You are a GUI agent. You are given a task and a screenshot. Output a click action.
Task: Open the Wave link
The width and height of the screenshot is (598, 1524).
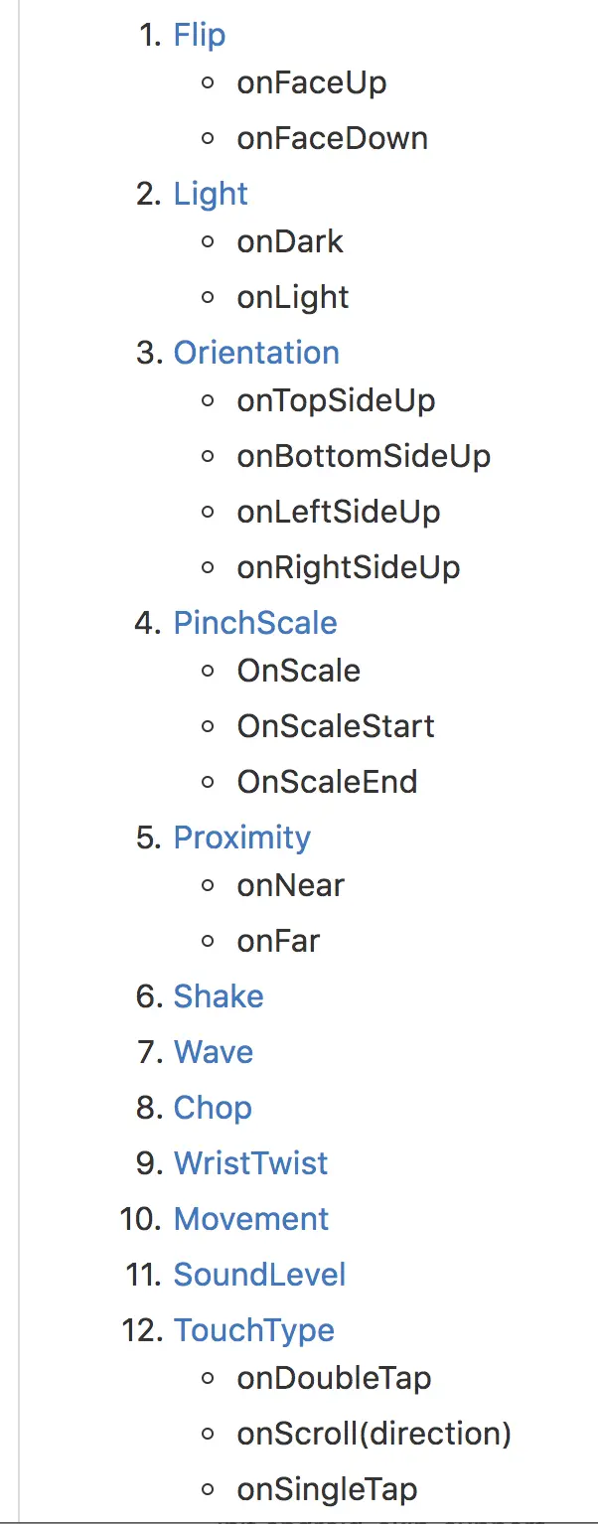click(214, 1052)
